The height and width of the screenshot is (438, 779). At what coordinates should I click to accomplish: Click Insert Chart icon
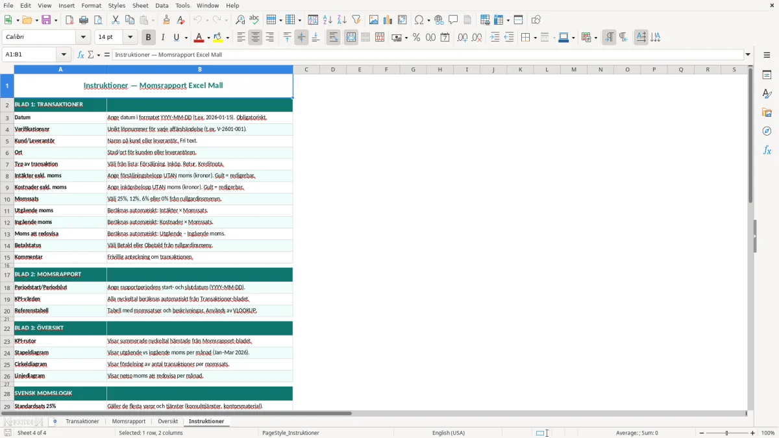(x=388, y=20)
